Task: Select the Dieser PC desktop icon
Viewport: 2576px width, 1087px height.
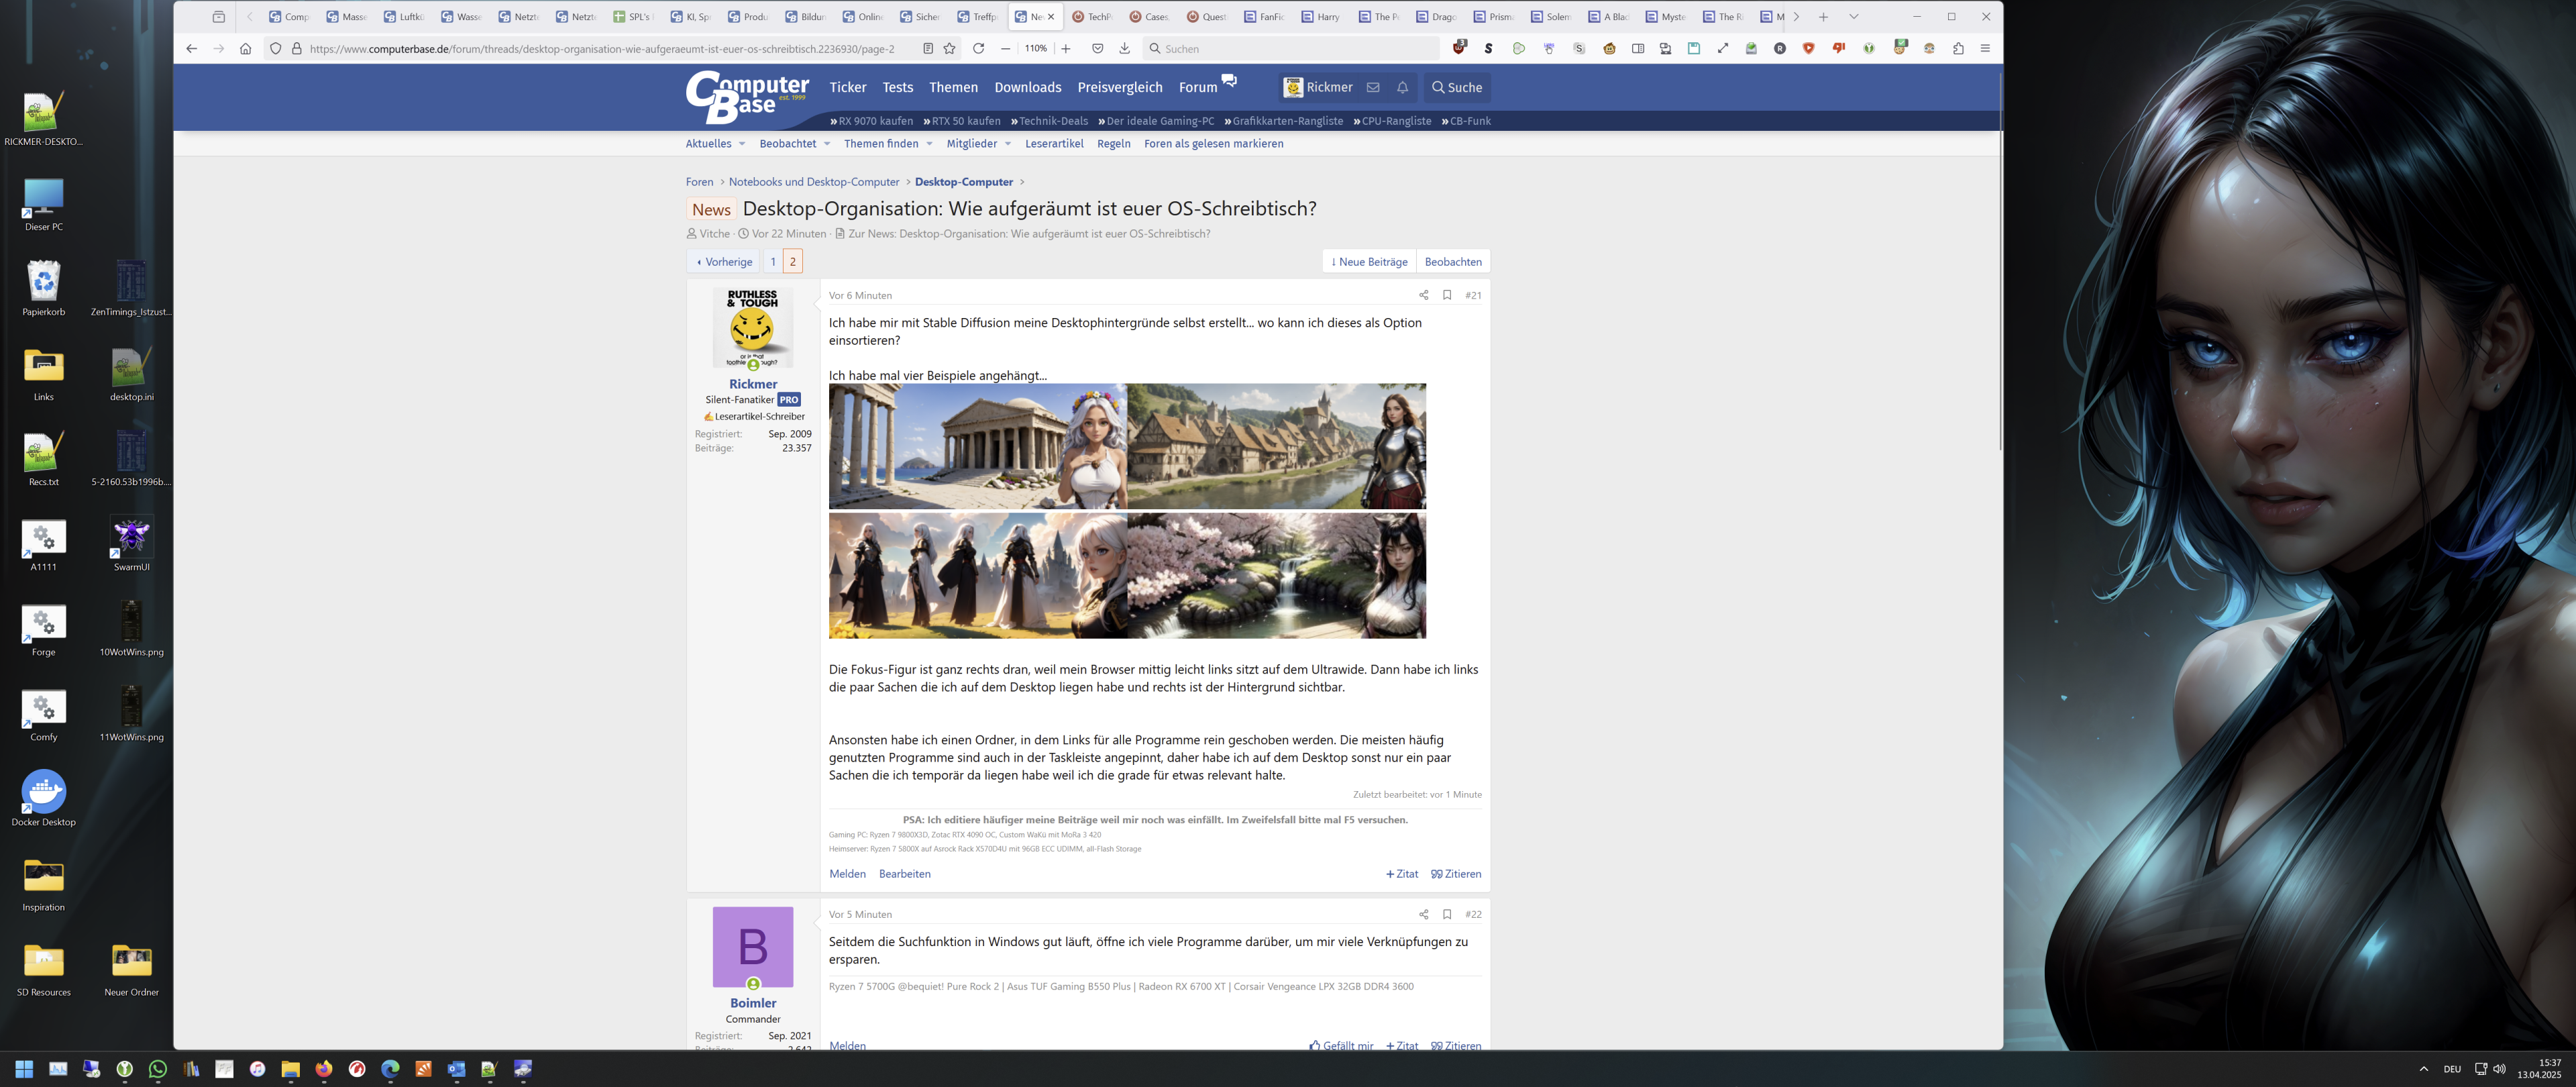Action: coord(44,204)
